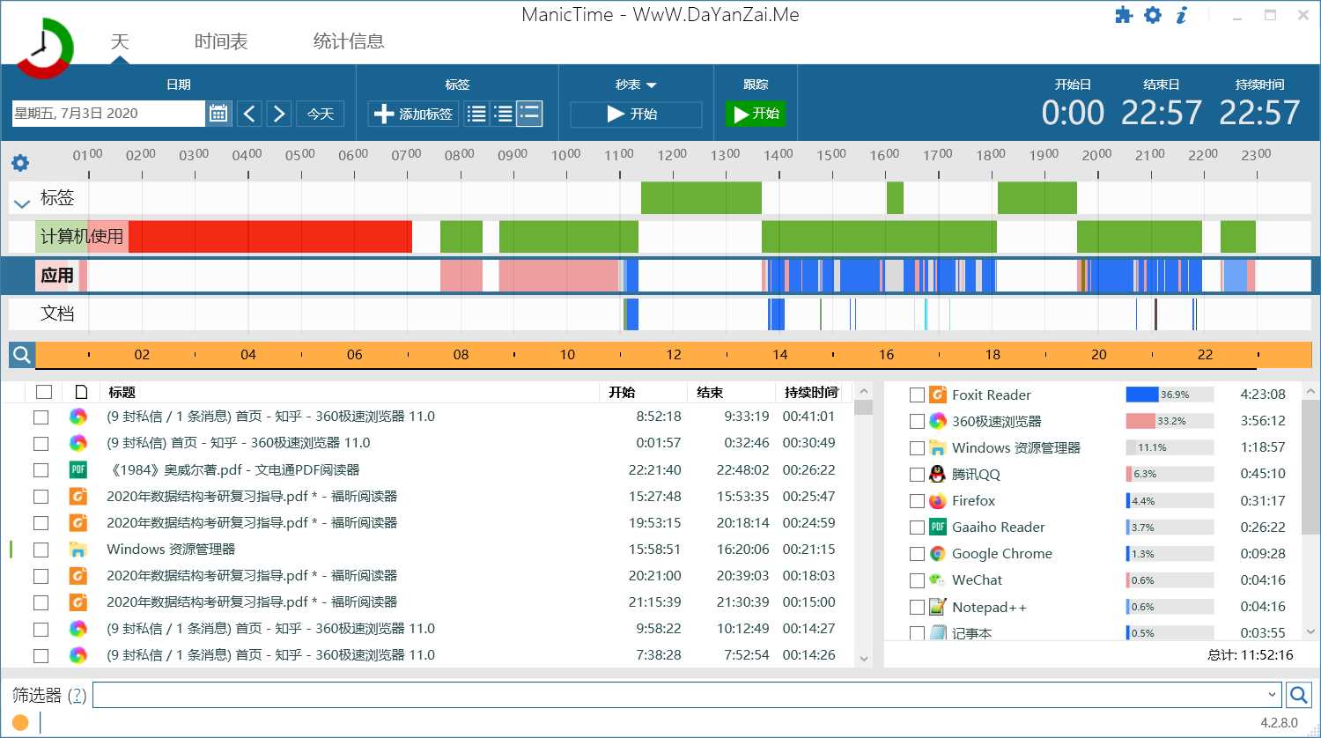The width and height of the screenshot is (1321, 738).
Task: Sort by 标题 column header
Action: [x=122, y=392]
